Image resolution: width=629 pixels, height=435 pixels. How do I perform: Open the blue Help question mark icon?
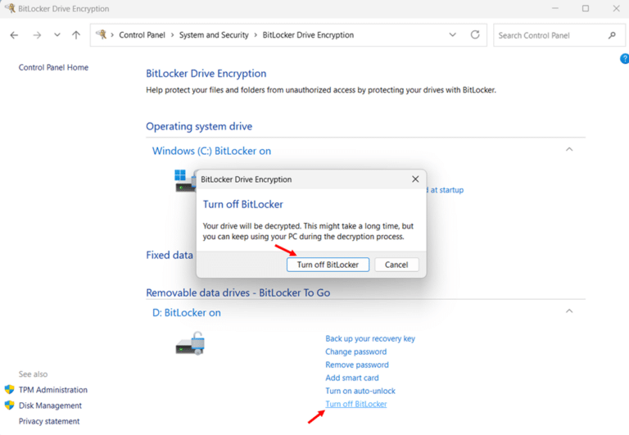point(624,59)
